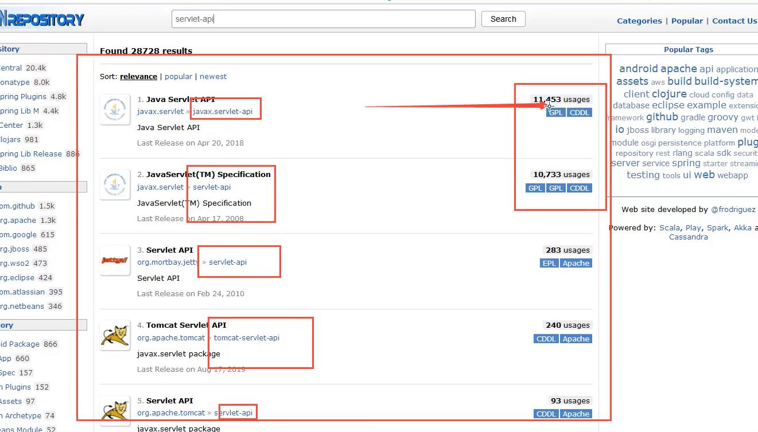The width and height of the screenshot is (758, 432).
Task: Click javax.servlet group of result 1
Action: [x=161, y=111]
